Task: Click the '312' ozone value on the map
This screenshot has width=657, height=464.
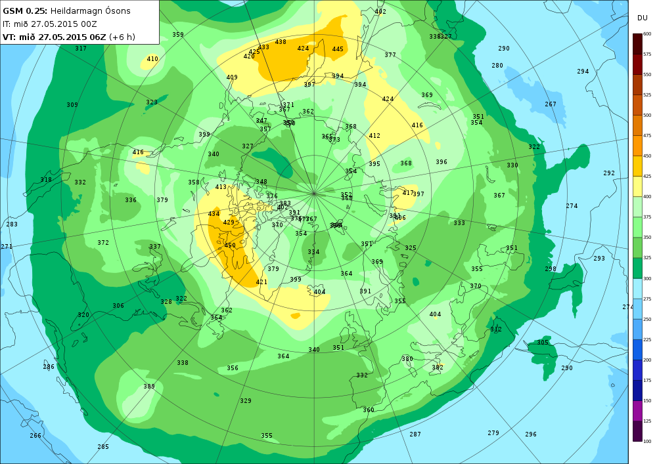Action: 495,329
